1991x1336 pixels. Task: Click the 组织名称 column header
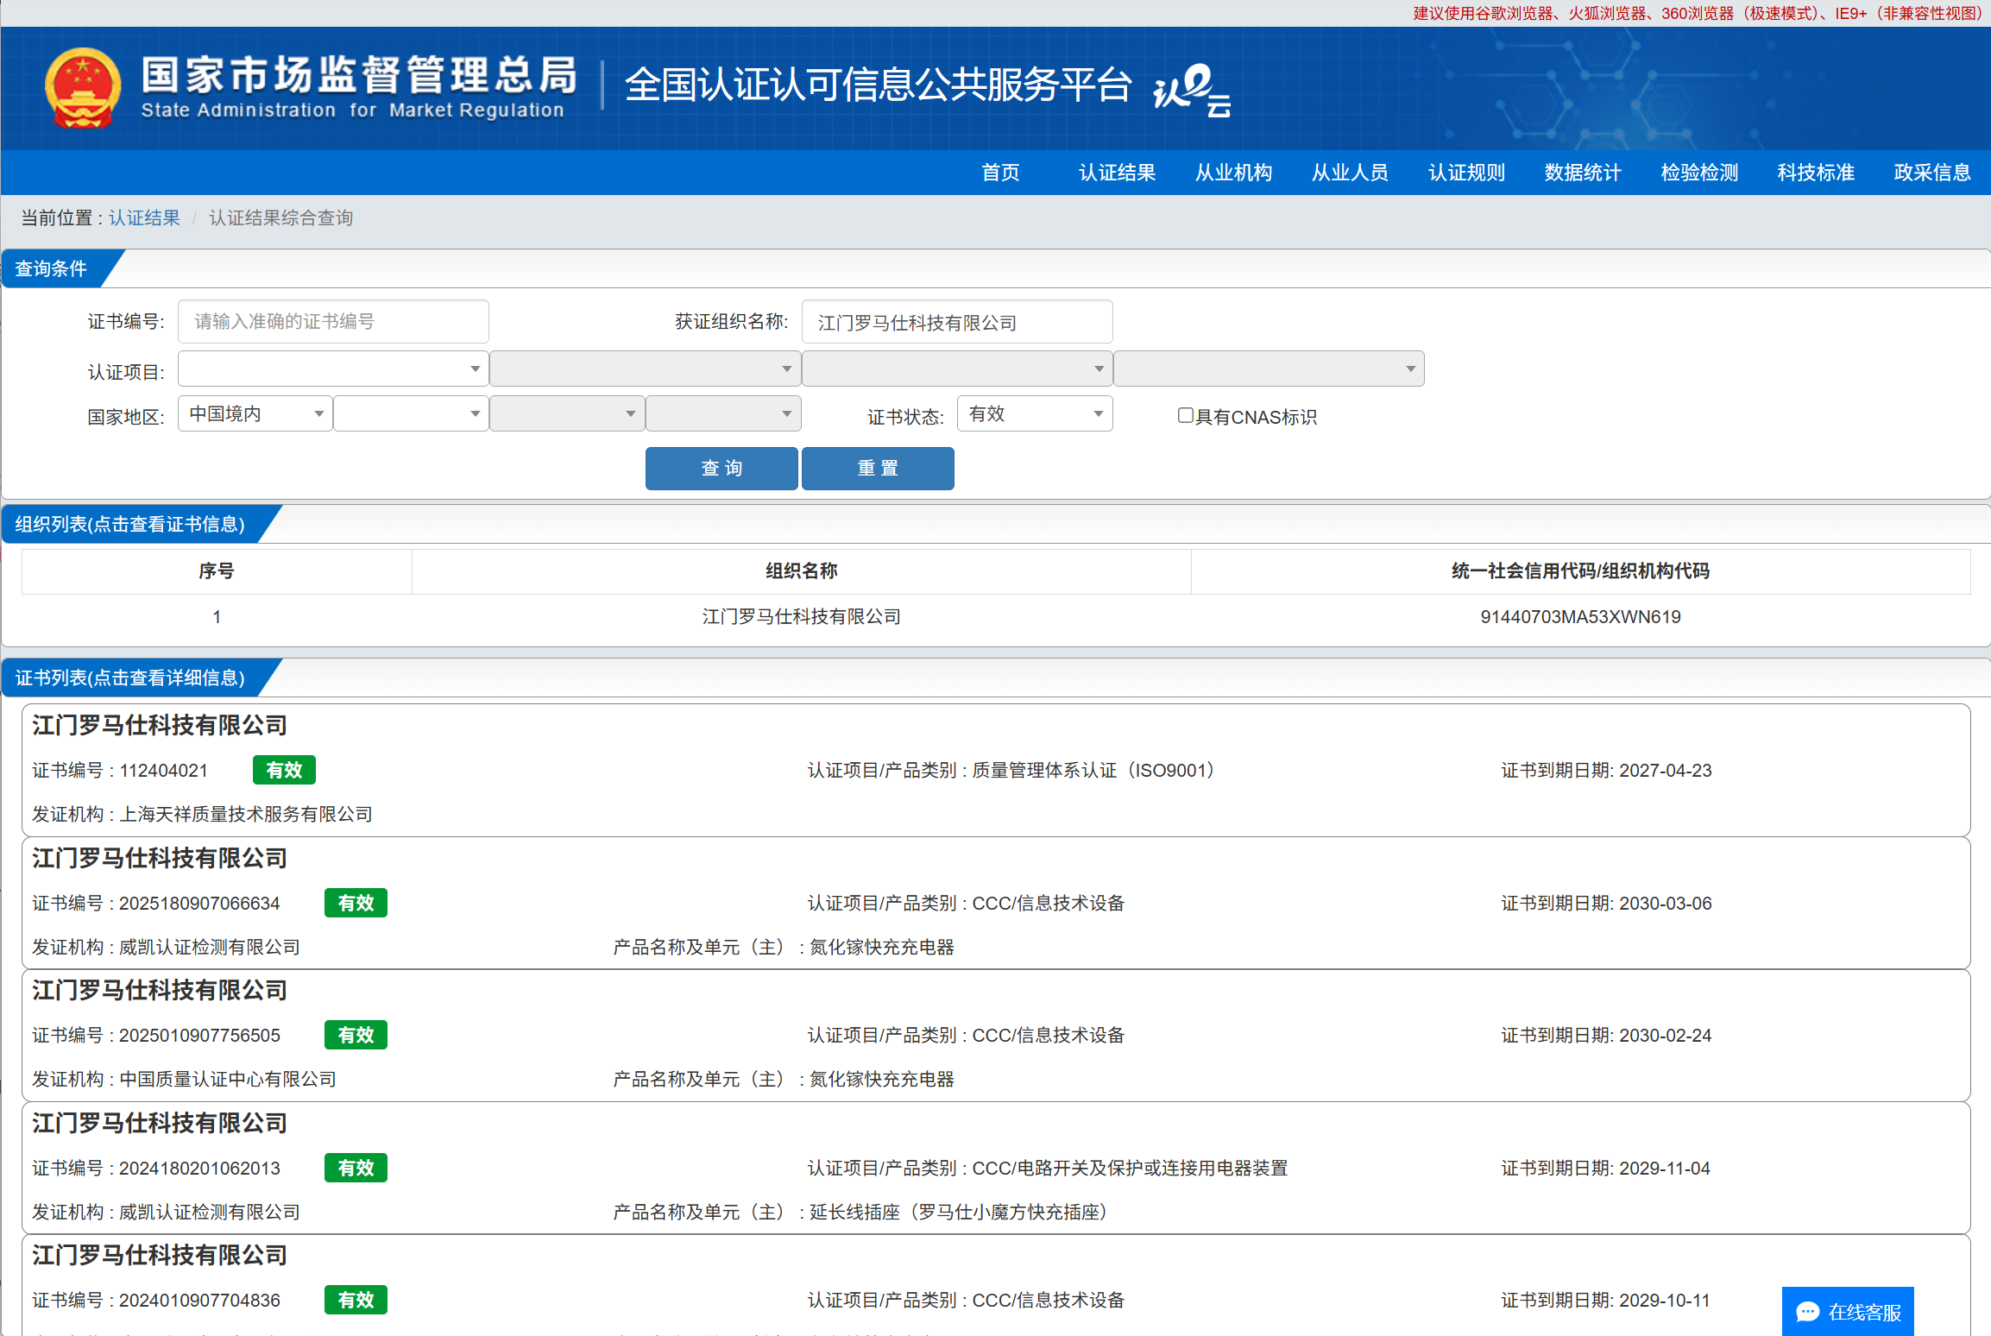[x=801, y=570]
